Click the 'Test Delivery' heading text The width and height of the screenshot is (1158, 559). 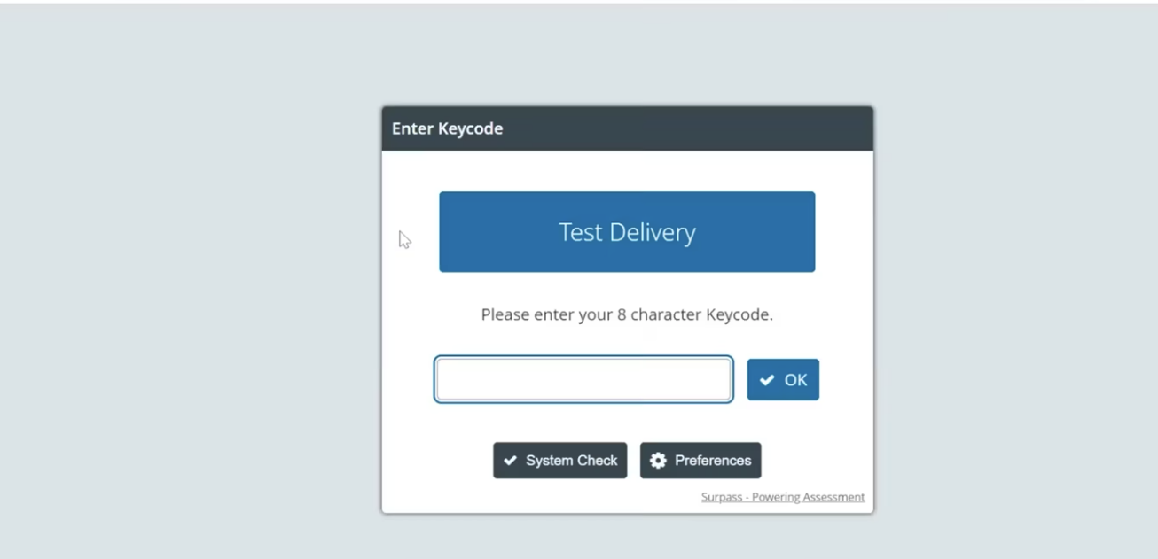coord(627,232)
